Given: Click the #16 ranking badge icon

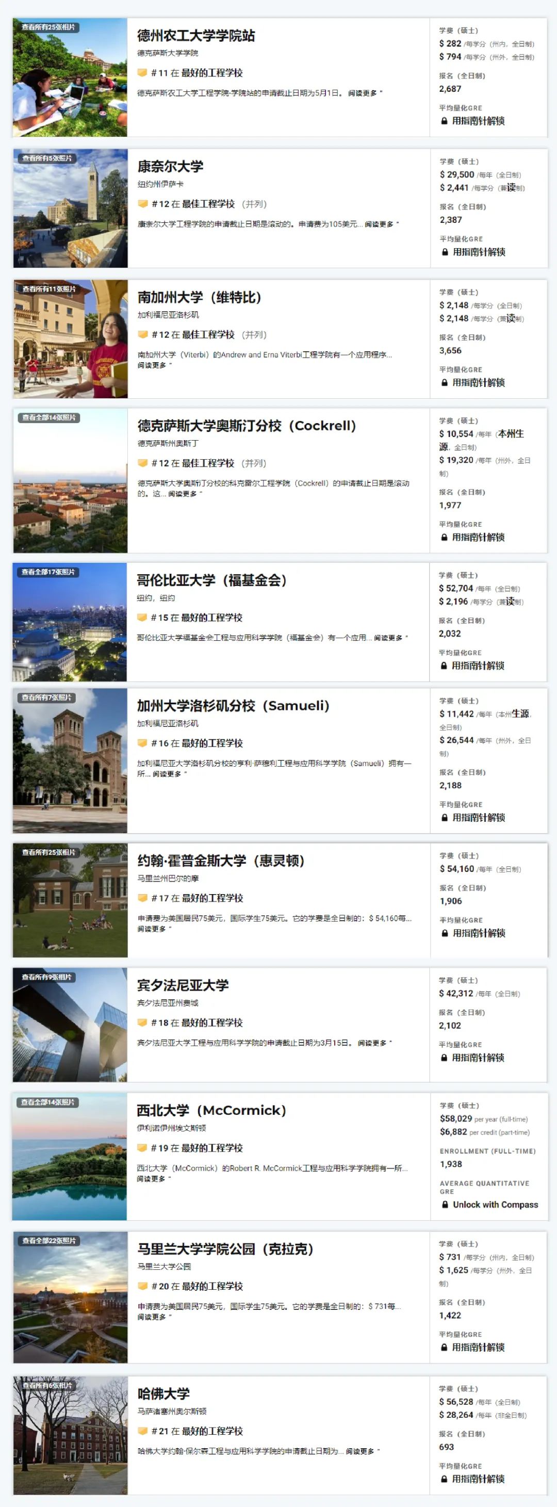Looking at the screenshot, I should click(x=142, y=743).
